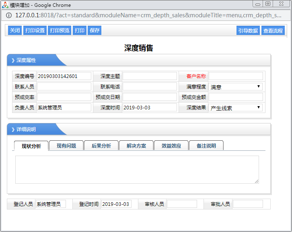Viewport: 292px width, 232px height.
Task: Save the form with 保存
Action: [x=95, y=31]
